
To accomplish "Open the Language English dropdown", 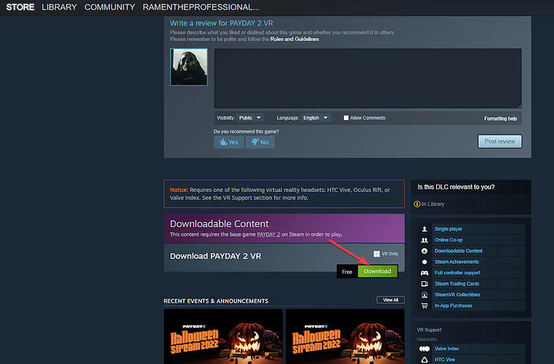I will (315, 118).
